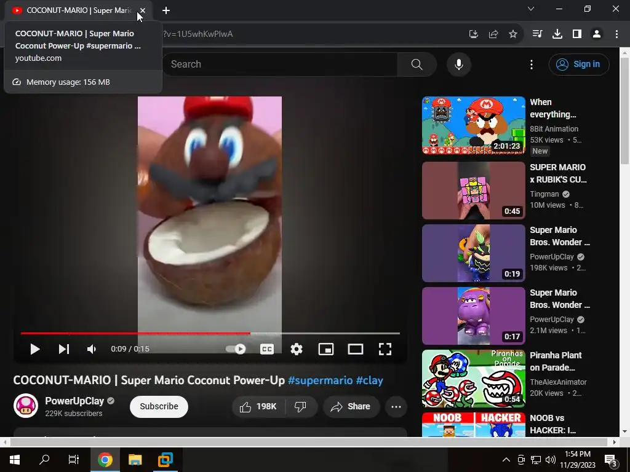Open Super Mario Bros. Wonder 0:19 video
Screen dimensions: 630x472
[x=474, y=253]
